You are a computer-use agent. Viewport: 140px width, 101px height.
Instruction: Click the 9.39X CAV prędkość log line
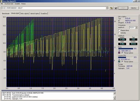[x=21, y=97]
